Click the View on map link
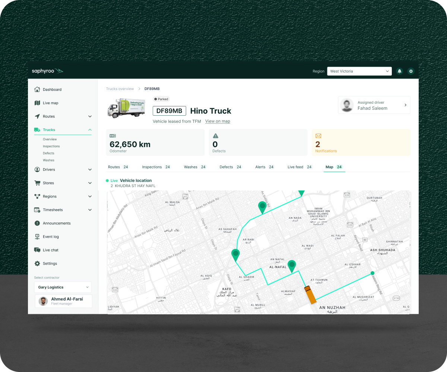 [218, 121]
